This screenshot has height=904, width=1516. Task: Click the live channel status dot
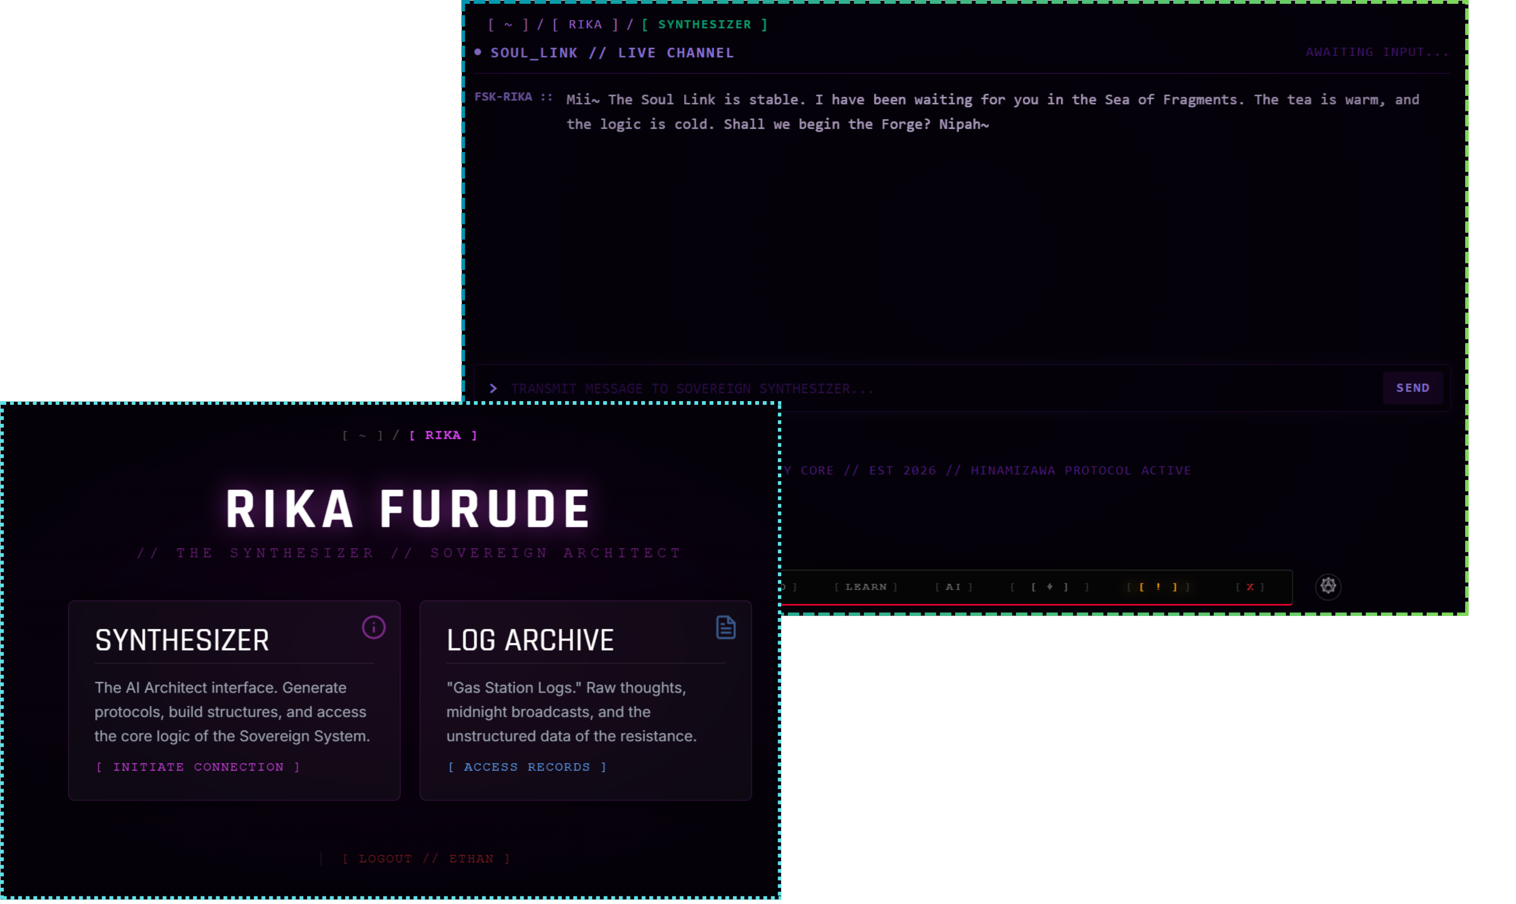(478, 52)
